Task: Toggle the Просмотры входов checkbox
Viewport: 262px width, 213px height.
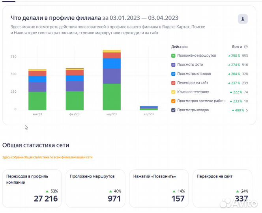Action: (x=173, y=110)
